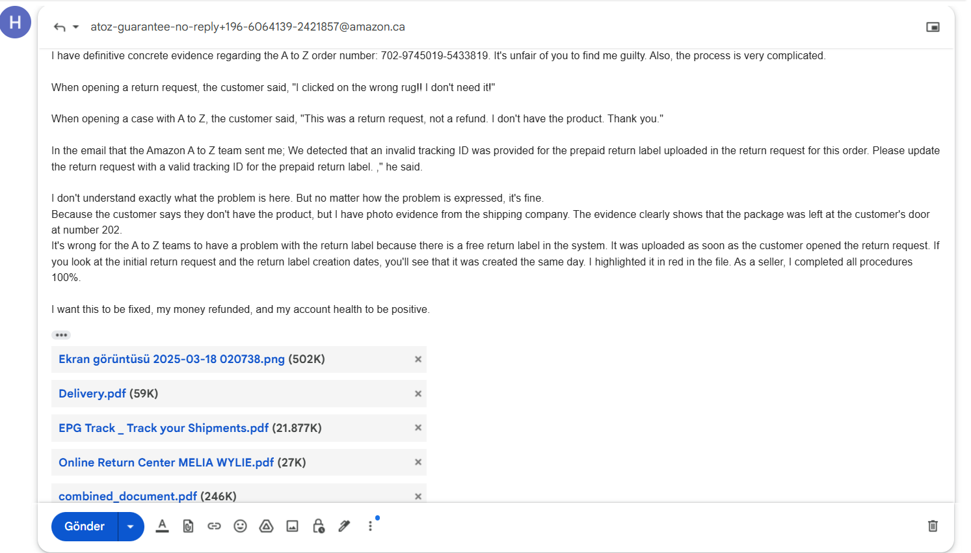Insert files using Google Drive icon
The image size is (971, 553).
pyautogui.click(x=266, y=526)
